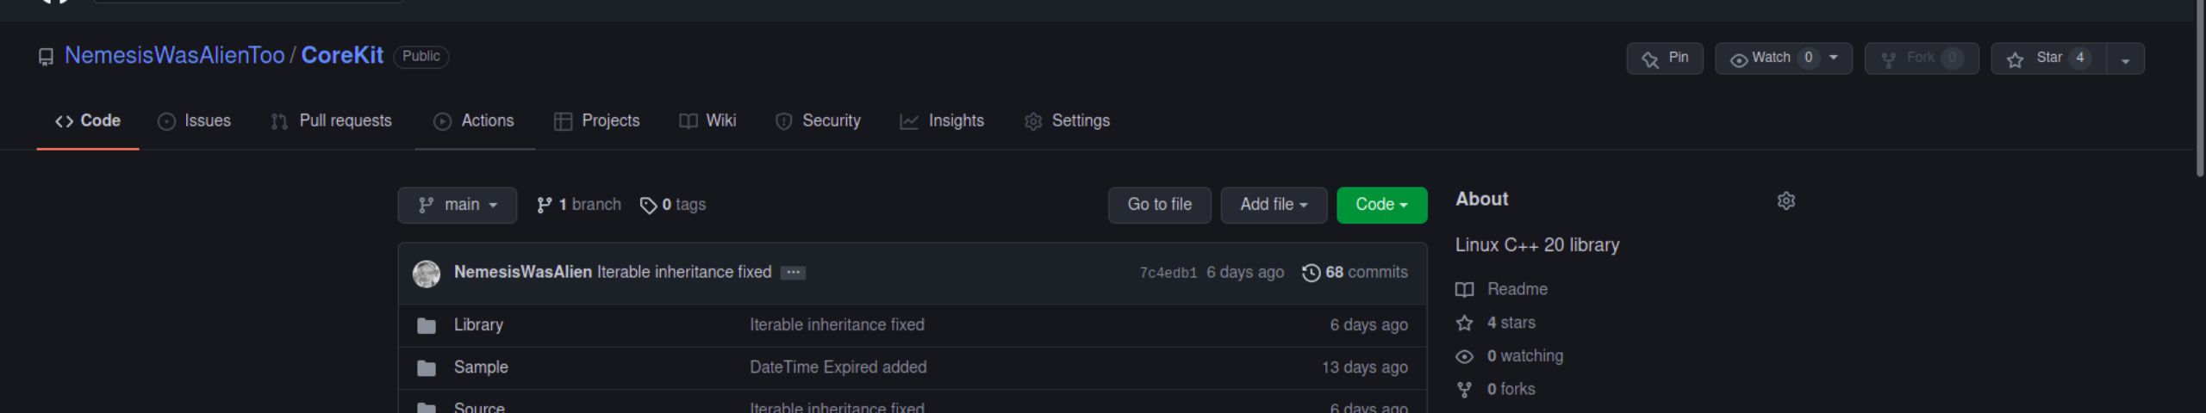Screen dimensions: 2206x413
Task: Click the commit history clock icon
Action: point(1311,273)
